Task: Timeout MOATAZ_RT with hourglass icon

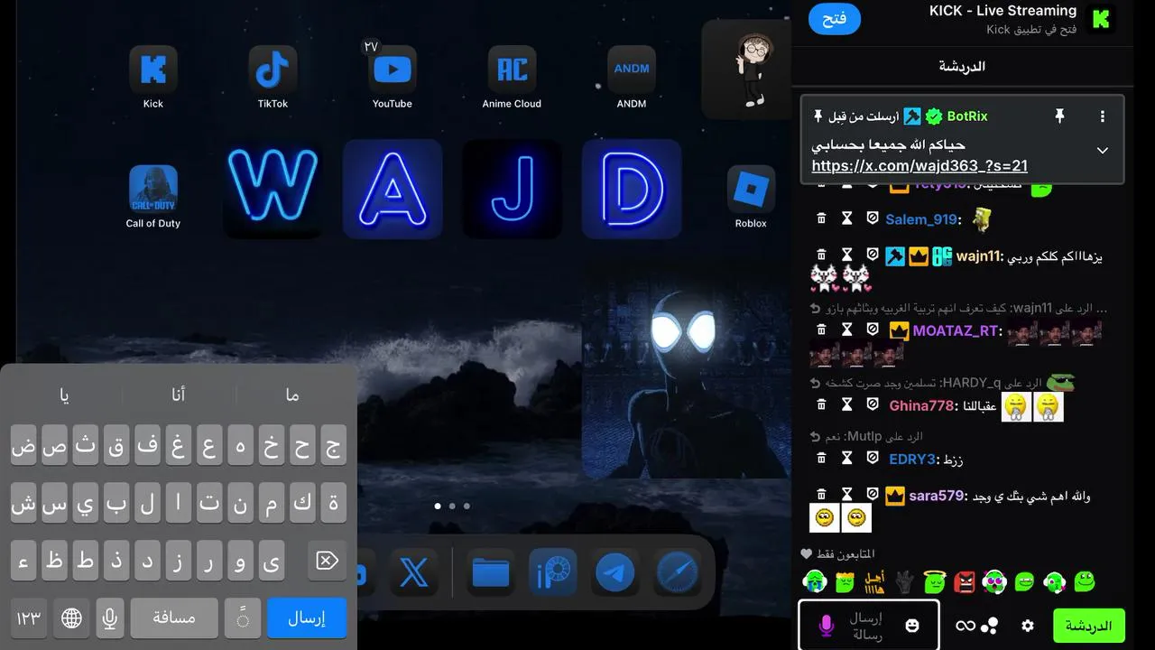Action: [x=846, y=330]
